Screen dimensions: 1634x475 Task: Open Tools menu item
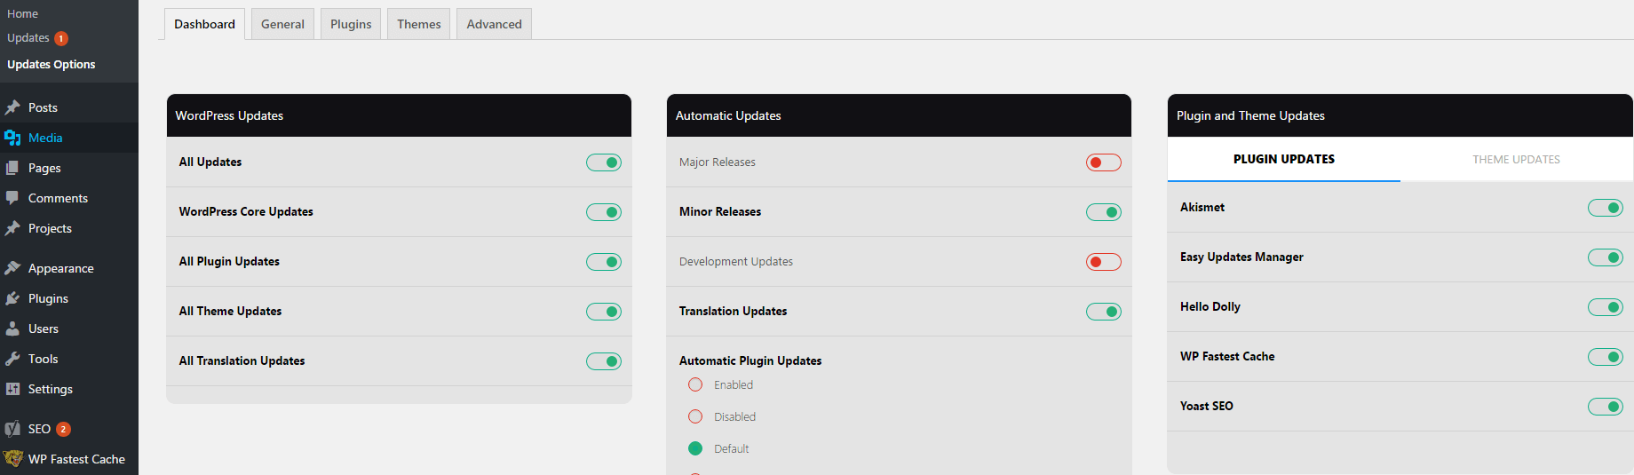(69, 359)
